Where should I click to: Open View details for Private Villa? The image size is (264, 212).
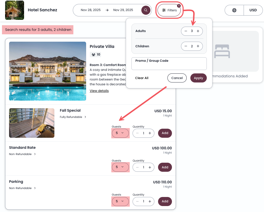pos(99,90)
